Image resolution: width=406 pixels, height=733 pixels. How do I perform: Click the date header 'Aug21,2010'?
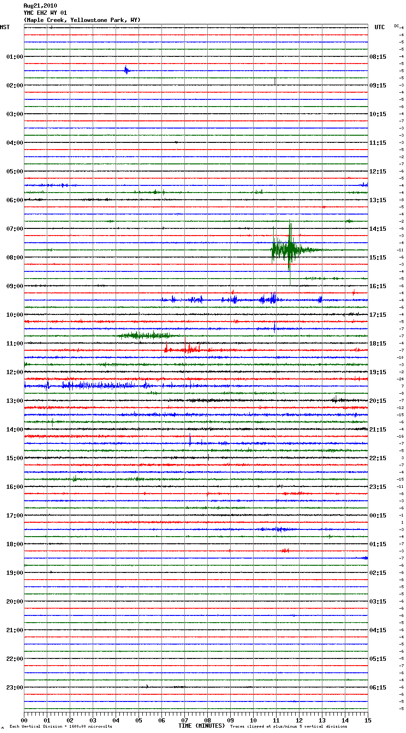click(x=40, y=6)
